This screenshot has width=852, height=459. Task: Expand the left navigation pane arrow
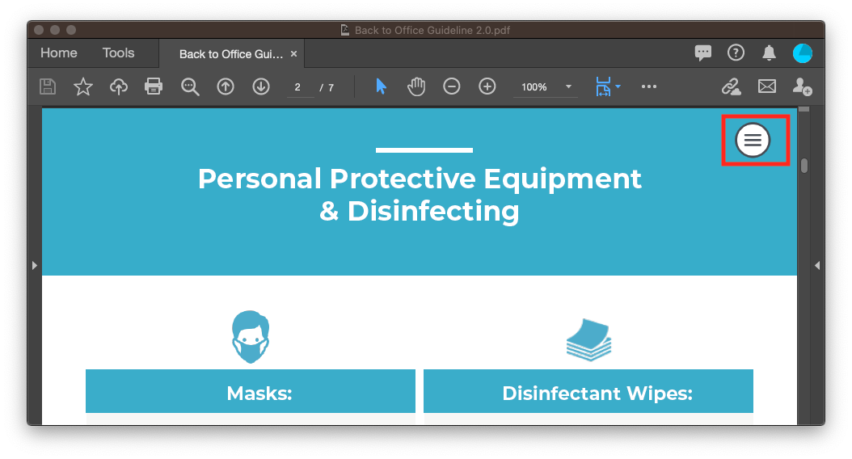coord(34,266)
